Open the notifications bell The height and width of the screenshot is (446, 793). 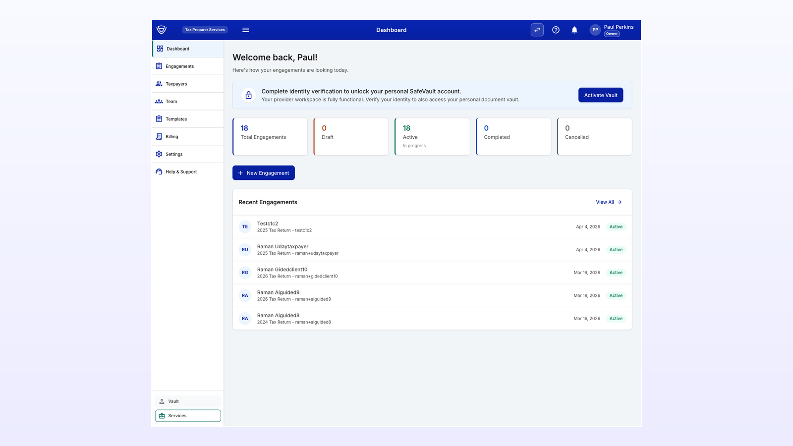click(x=574, y=30)
